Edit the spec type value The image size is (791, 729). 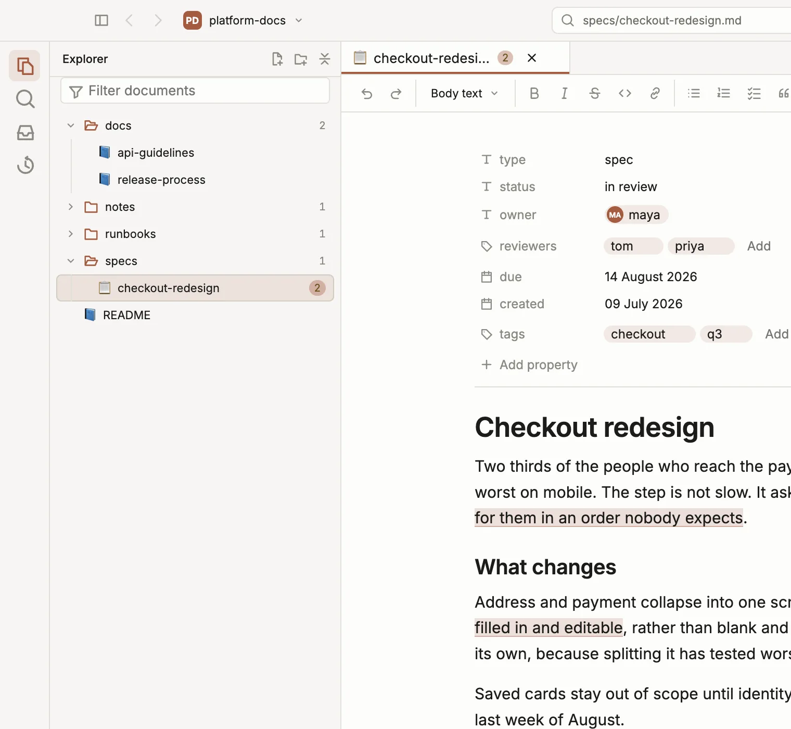tap(619, 160)
